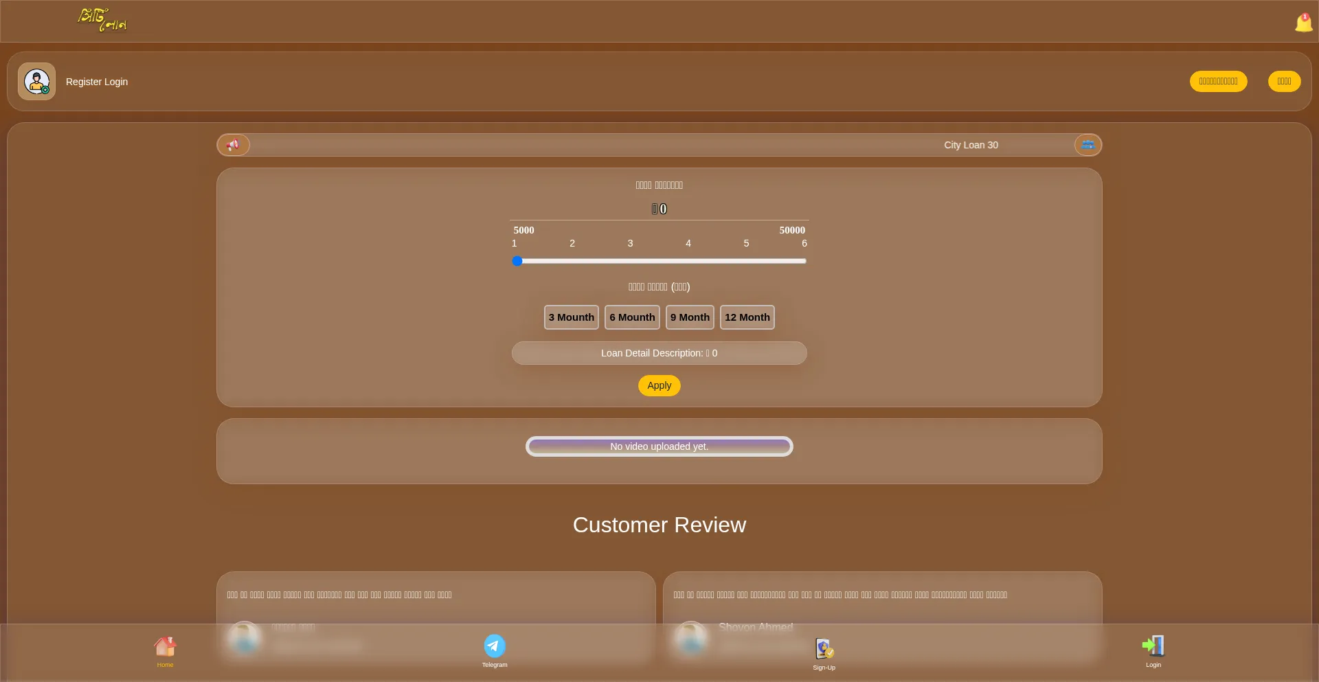Viewport: 1319px width, 682px height.
Task: Click the small yellow header button
Action: click(1284, 81)
